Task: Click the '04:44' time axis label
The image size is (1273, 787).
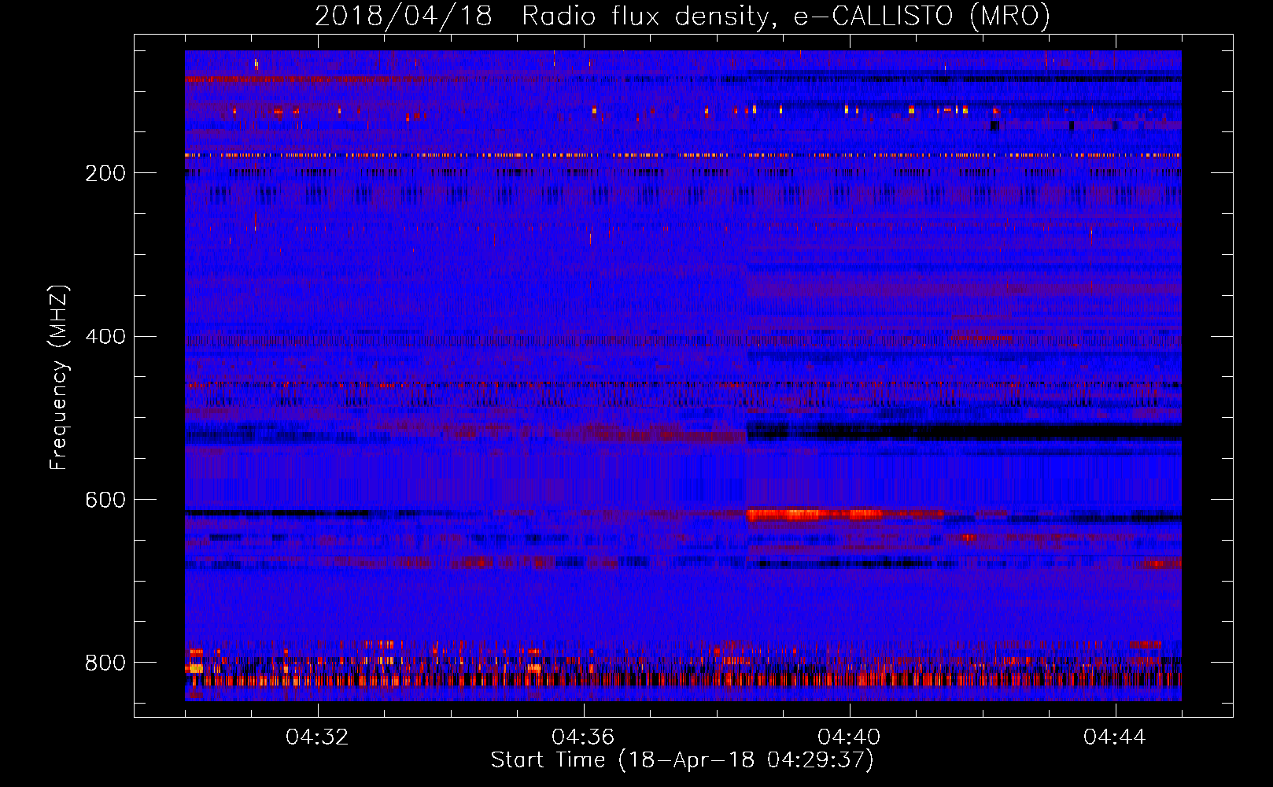Action: click(1115, 737)
